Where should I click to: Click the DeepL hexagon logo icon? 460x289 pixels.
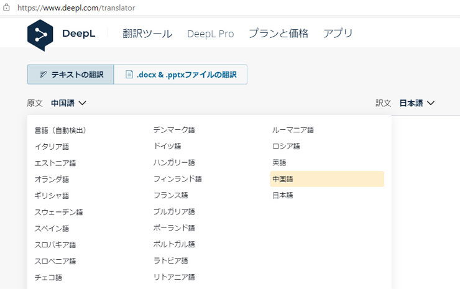(x=40, y=35)
